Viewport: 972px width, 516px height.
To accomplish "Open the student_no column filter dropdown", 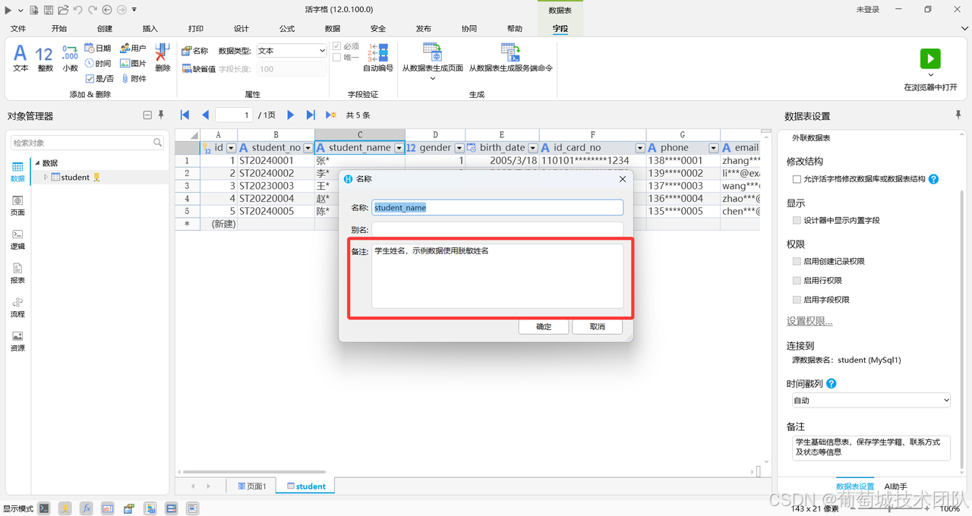I will point(308,148).
